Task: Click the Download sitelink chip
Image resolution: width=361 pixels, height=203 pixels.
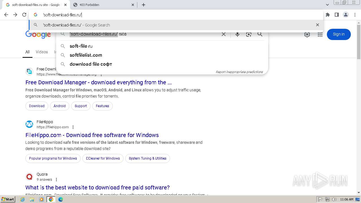Action: click(37, 106)
